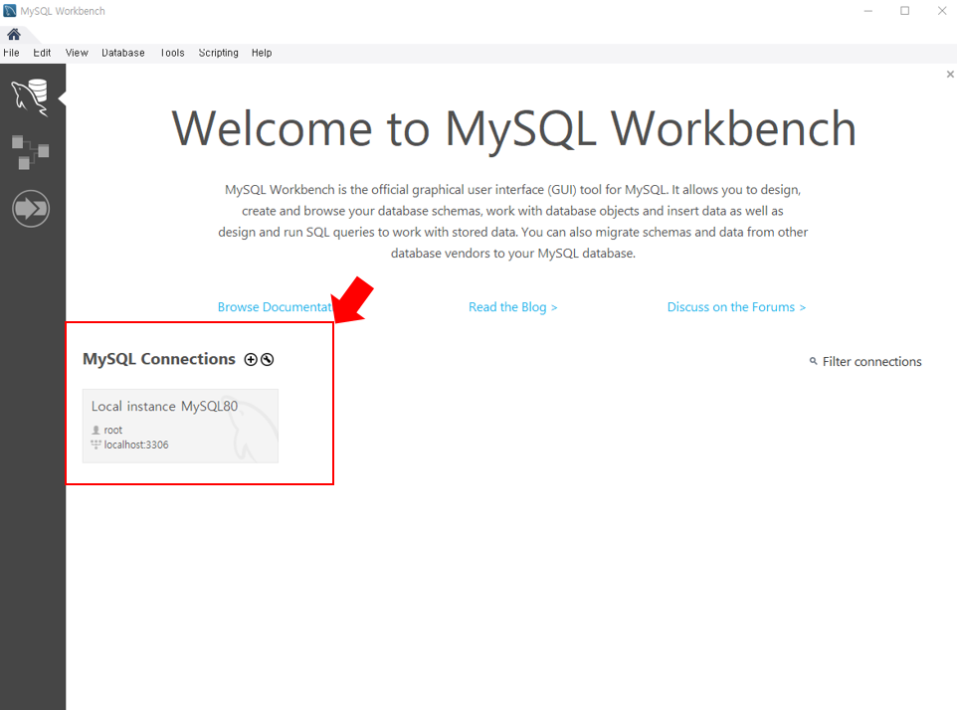Open the Database menu

point(123,53)
